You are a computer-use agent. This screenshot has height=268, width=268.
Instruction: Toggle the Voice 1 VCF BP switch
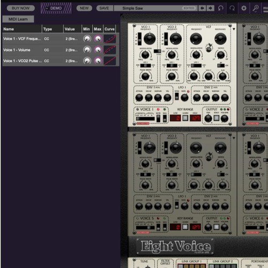click(x=221, y=65)
